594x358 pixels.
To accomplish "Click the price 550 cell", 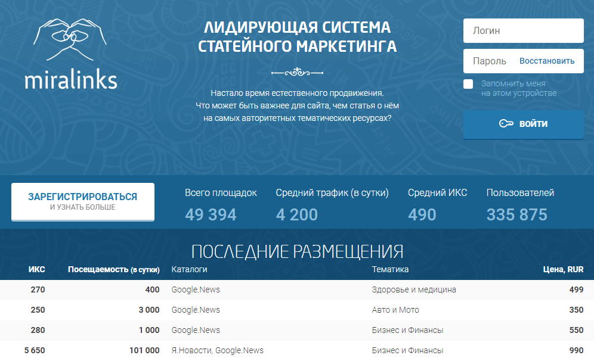I will (576, 330).
